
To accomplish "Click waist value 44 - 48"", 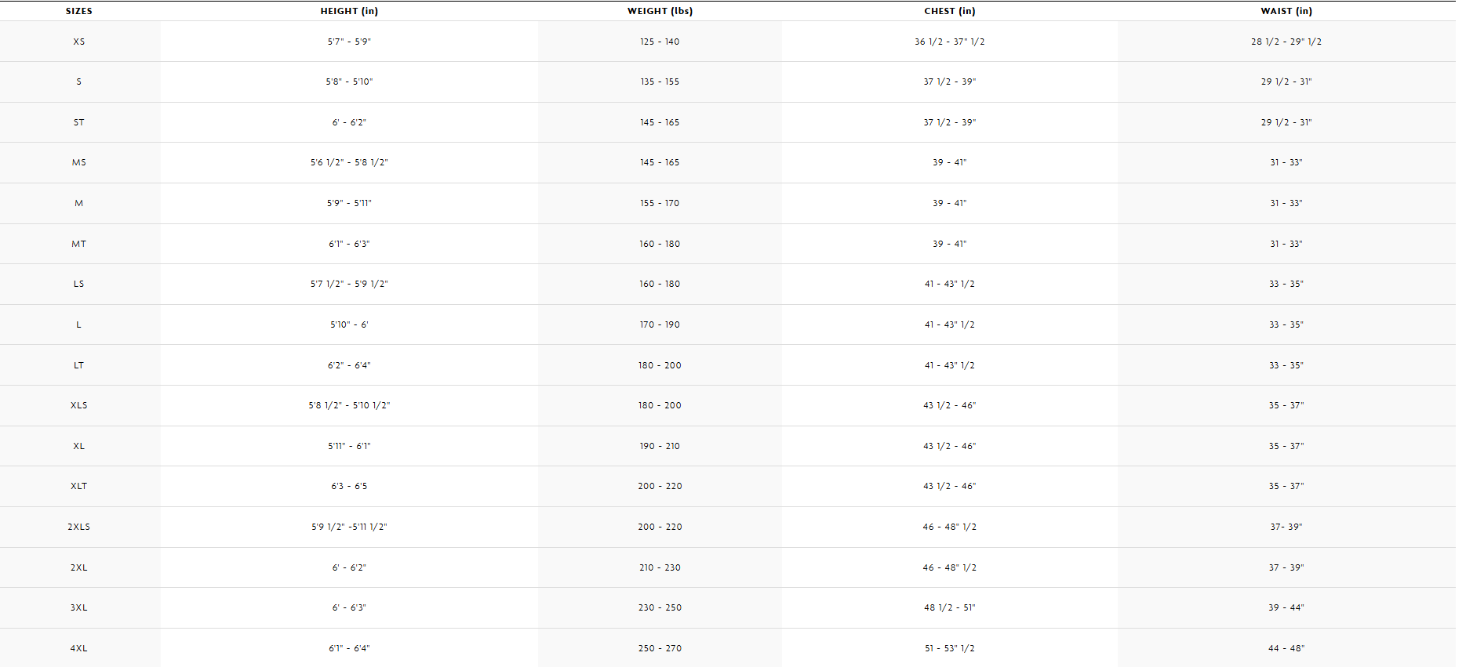I will (1286, 648).
